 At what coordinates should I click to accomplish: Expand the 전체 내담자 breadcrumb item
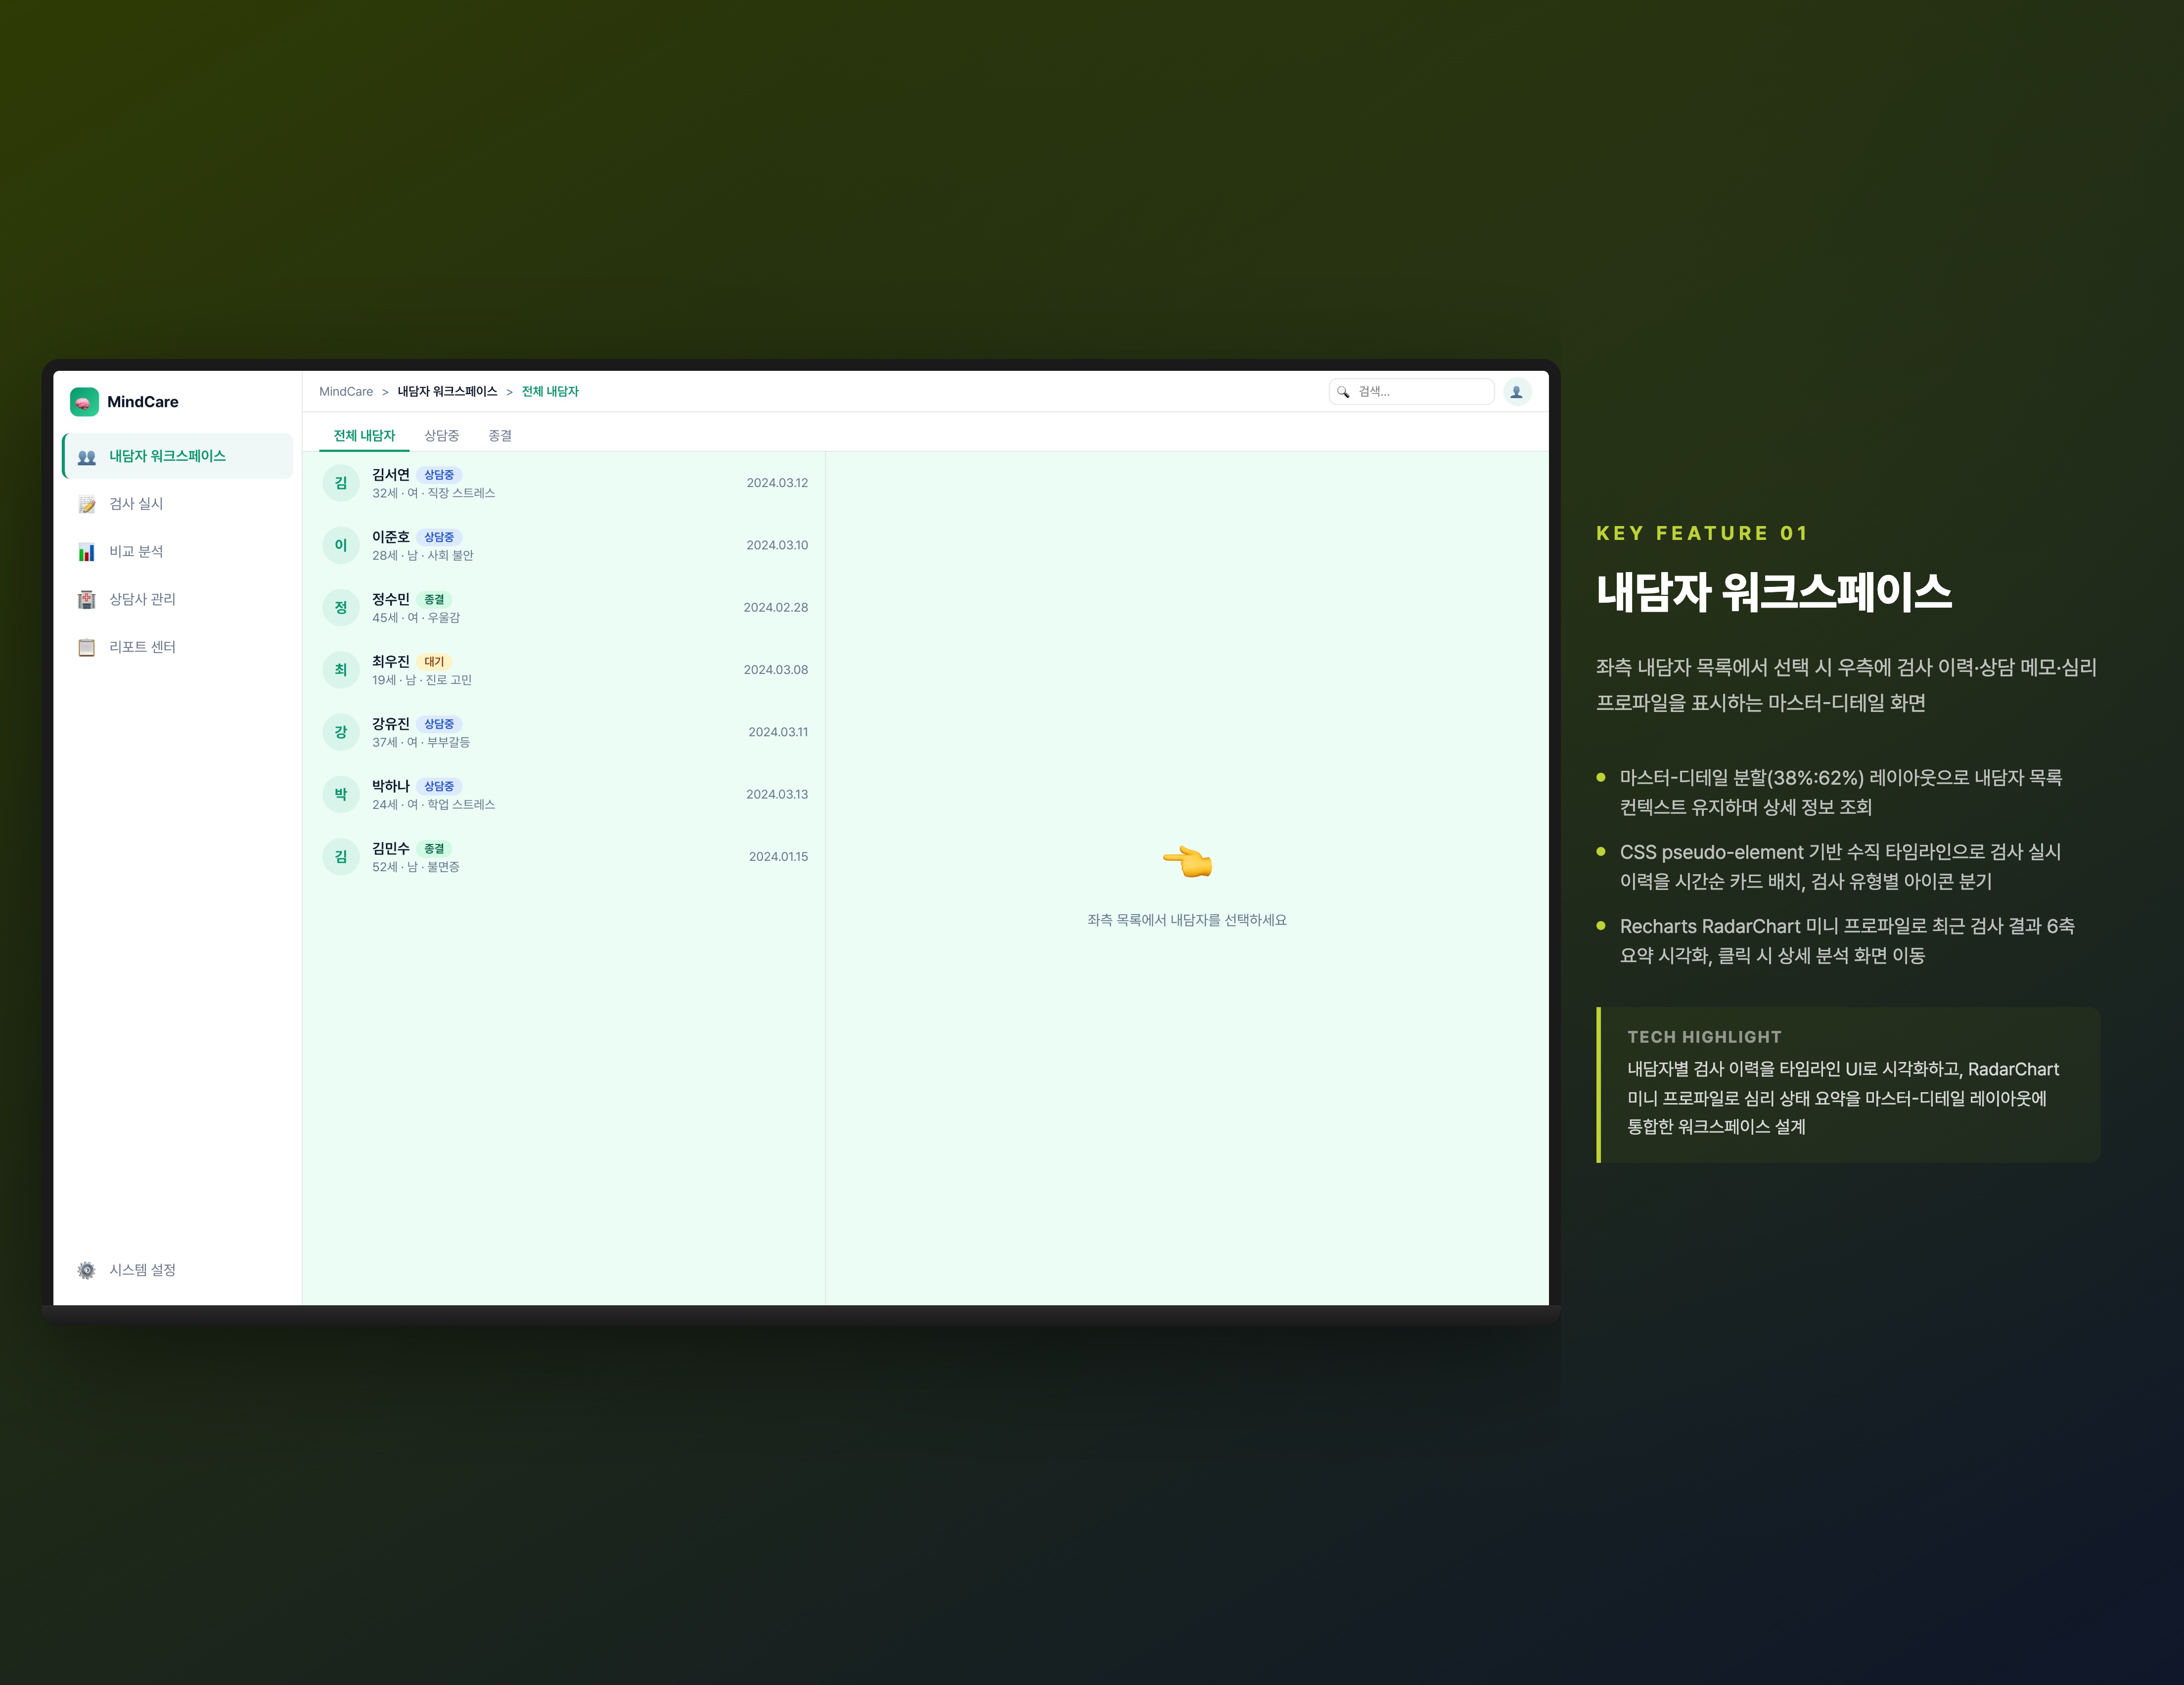point(551,391)
